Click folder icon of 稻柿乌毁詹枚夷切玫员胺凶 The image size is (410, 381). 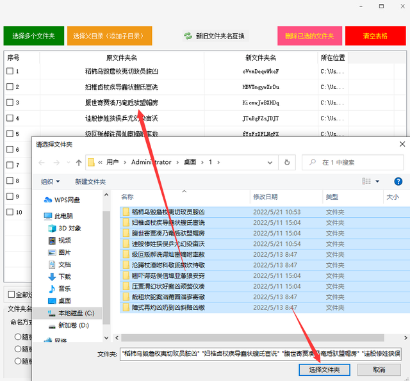126,212
